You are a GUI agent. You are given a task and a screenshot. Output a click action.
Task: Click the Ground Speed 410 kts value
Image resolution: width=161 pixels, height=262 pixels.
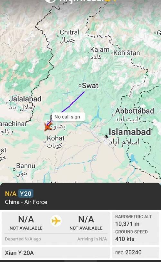(x=125, y=239)
